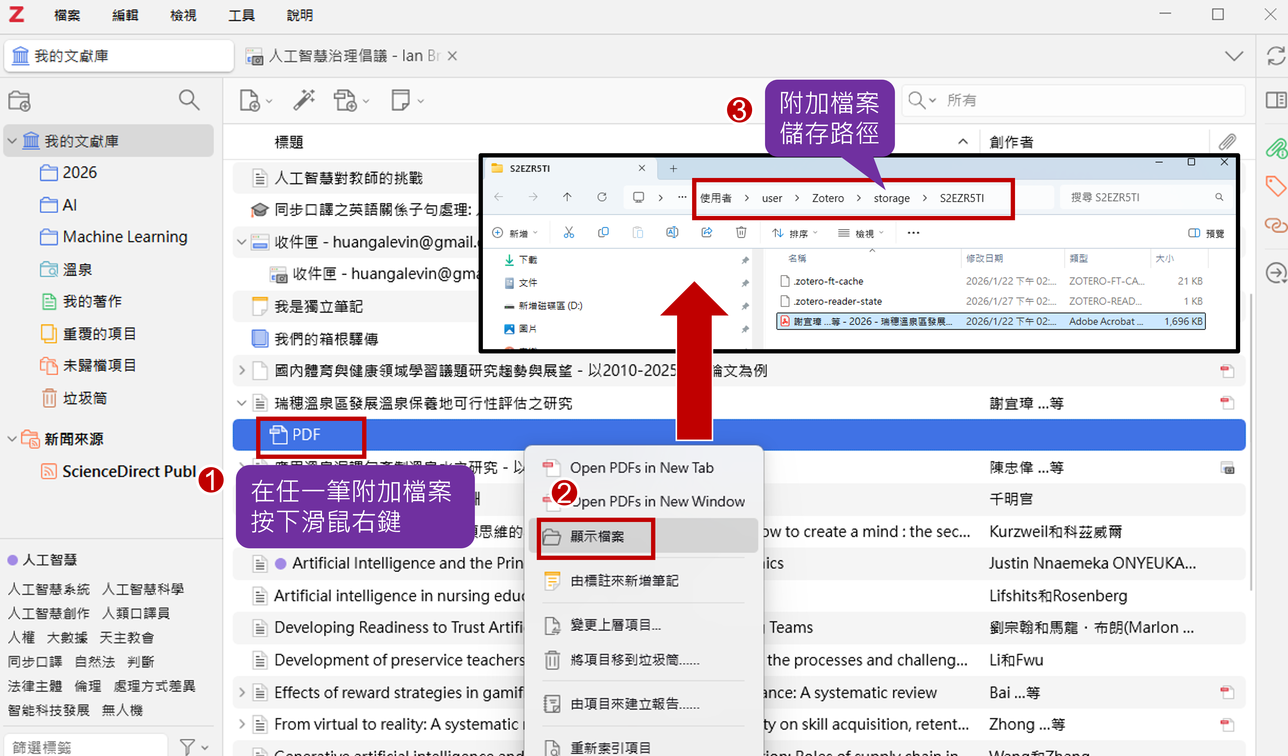Click the magic wand add-by-identifier icon

(304, 100)
